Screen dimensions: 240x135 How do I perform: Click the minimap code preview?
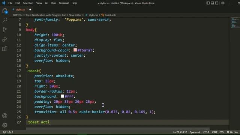pos(235,22)
